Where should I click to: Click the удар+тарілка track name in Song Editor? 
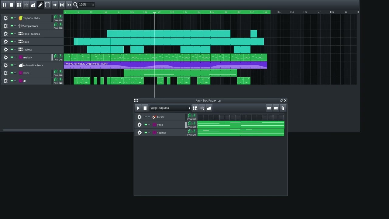coord(31,34)
